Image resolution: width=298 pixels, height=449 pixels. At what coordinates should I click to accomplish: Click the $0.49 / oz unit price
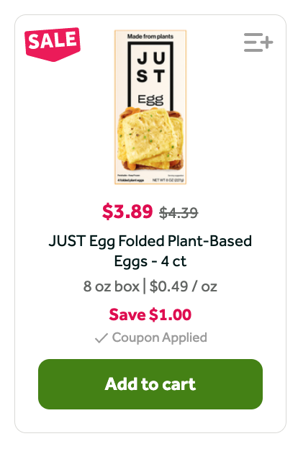pos(184,286)
